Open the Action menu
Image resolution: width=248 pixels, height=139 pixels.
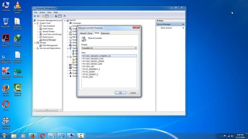click(42, 12)
